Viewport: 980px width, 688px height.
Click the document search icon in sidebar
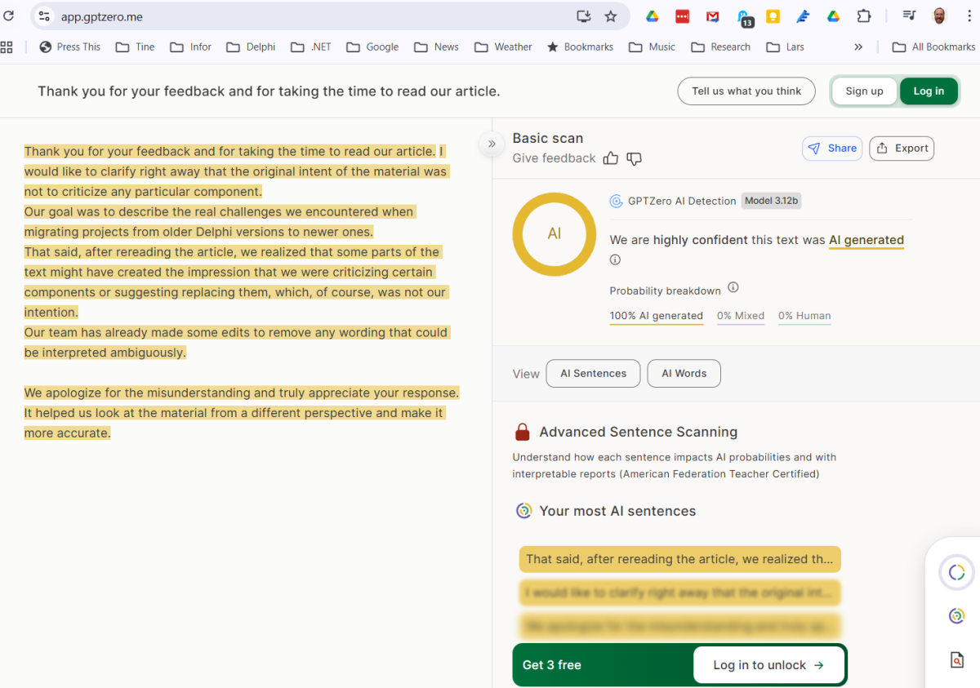[956, 659]
